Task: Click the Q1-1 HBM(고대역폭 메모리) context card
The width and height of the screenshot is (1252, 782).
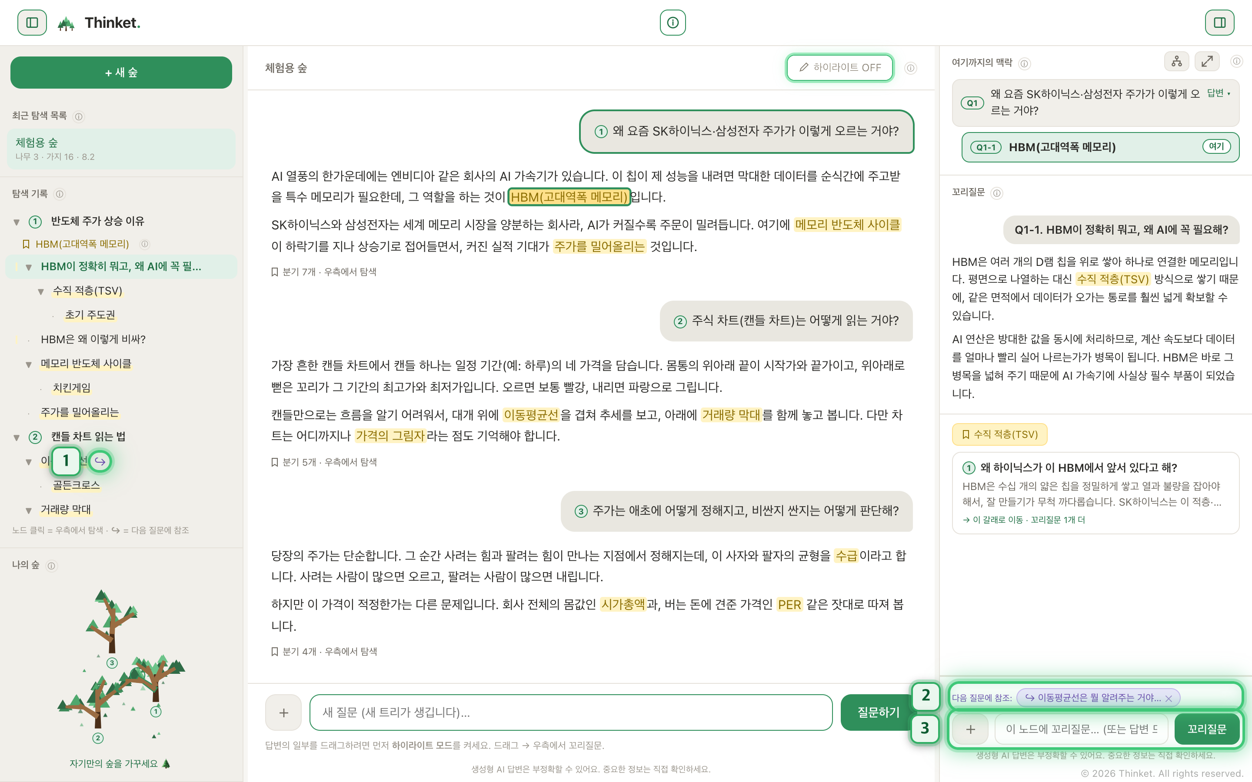Action: point(1100,147)
